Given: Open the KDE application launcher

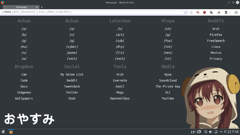Looking at the screenshot, I should pyautogui.click(x=3, y=132).
